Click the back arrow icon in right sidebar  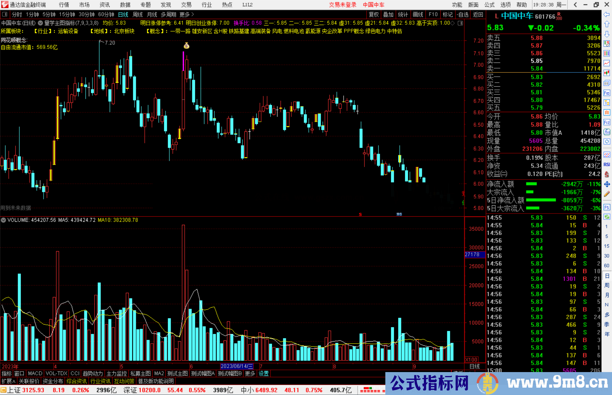pos(607,14)
